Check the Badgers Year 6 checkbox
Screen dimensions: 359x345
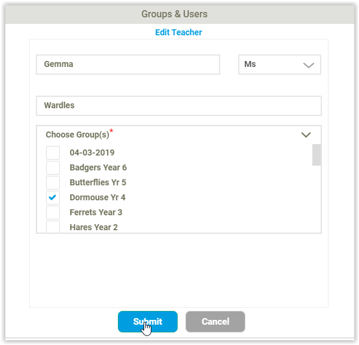click(53, 167)
